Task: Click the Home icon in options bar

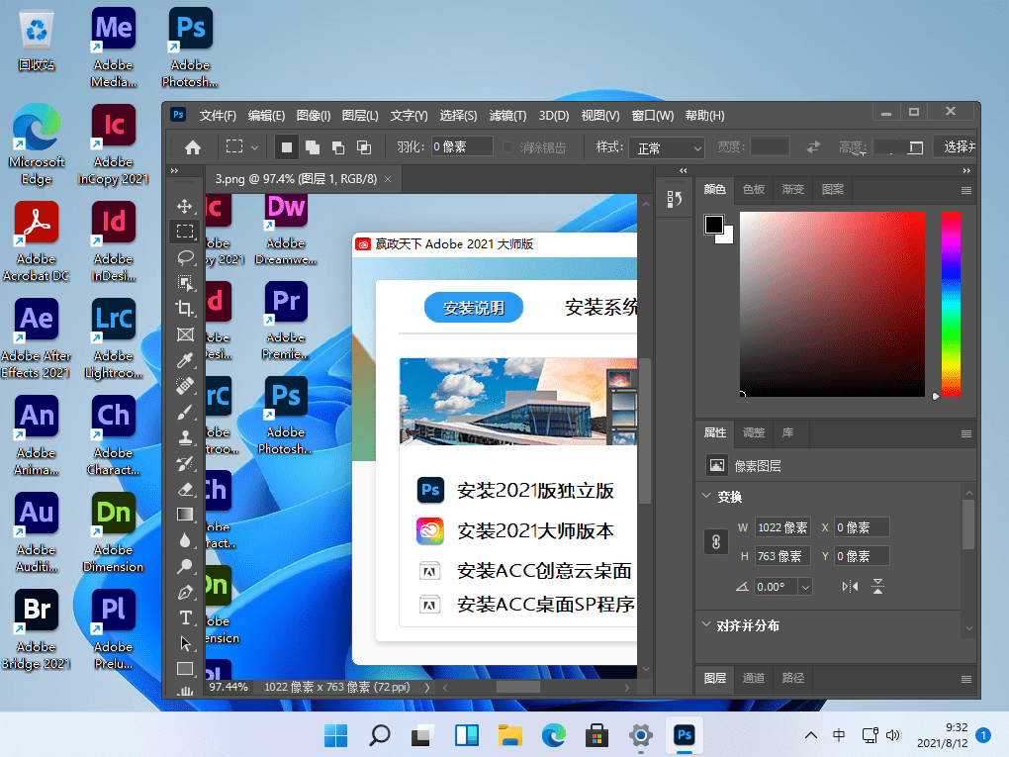Action: 193,147
